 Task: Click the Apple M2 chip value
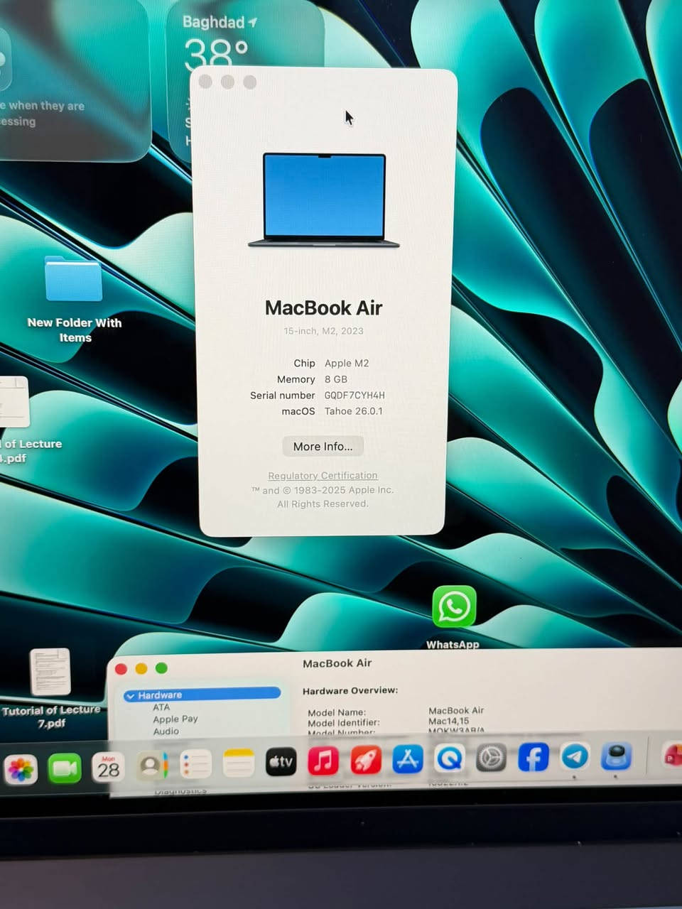click(347, 363)
